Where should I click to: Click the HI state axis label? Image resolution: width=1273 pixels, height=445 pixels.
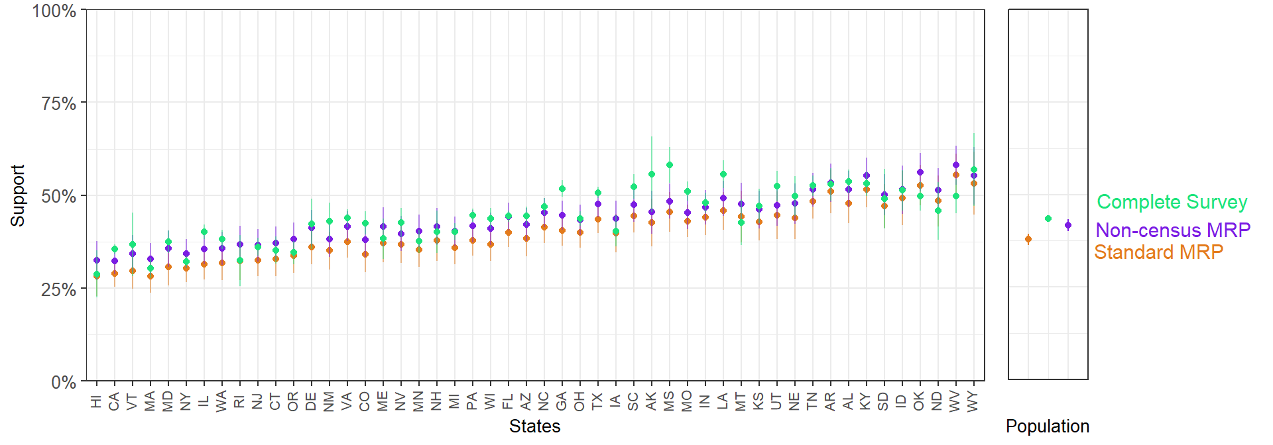coord(97,401)
